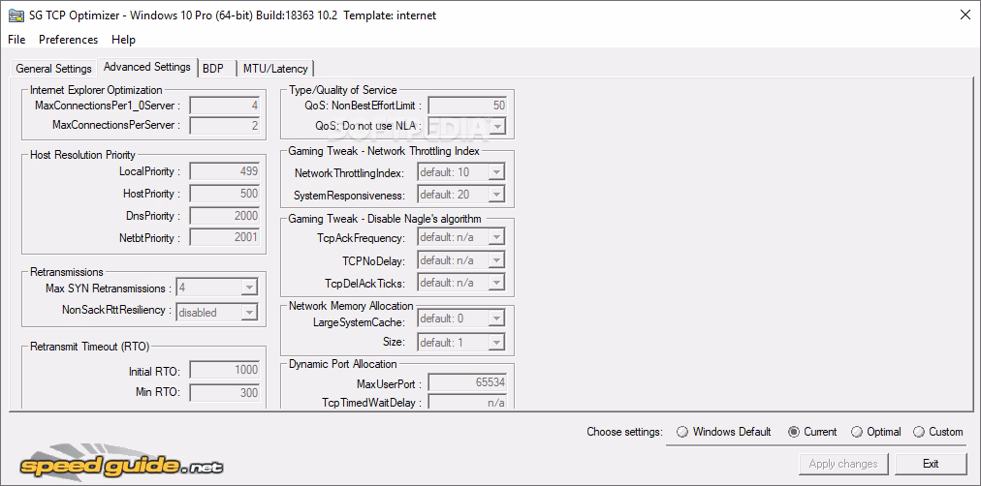The width and height of the screenshot is (981, 486).
Task: Expand the LargeSystemCache dropdown
Action: (x=461, y=319)
